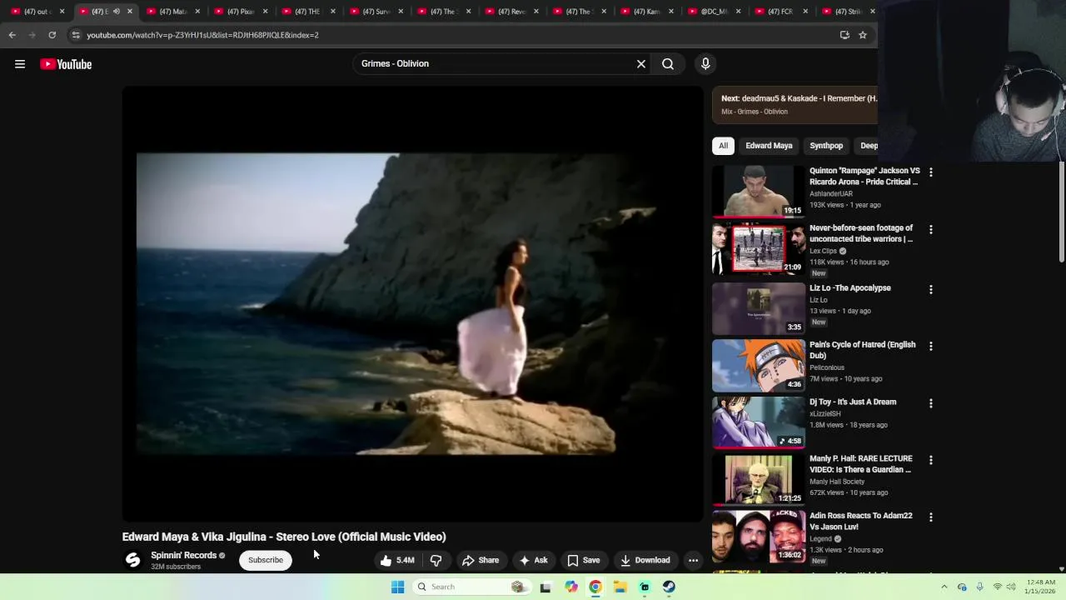Open options menu for Dj Toy video
1066x600 pixels.
[x=931, y=403]
